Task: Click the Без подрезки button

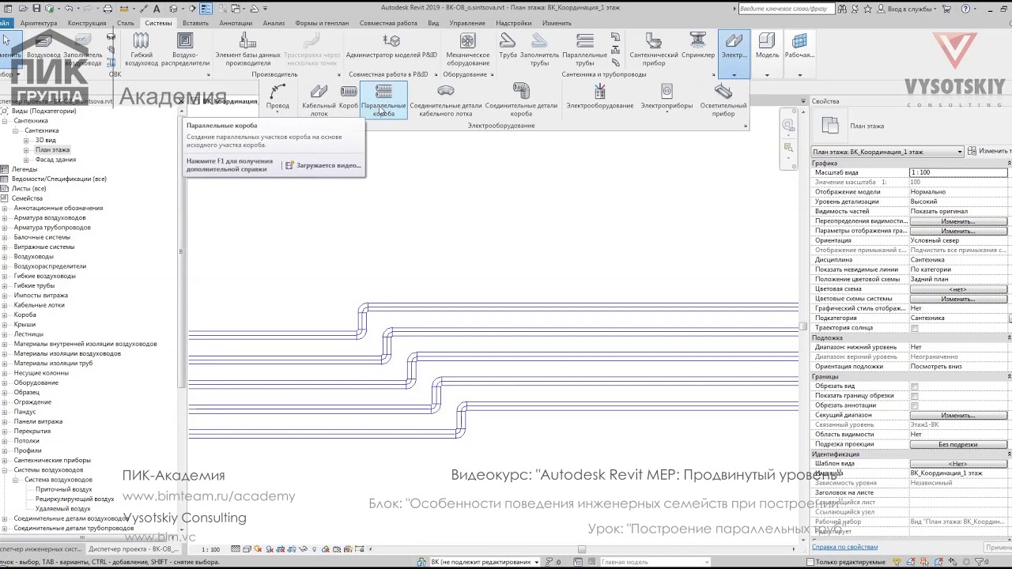Action: (958, 444)
